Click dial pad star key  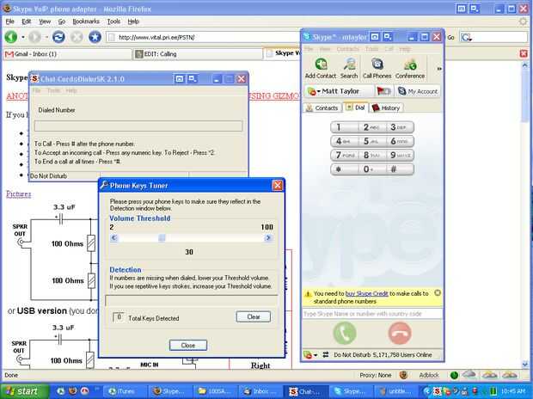click(x=345, y=169)
